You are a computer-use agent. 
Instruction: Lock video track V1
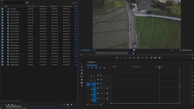pyautogui.click(x=91, y=84)
